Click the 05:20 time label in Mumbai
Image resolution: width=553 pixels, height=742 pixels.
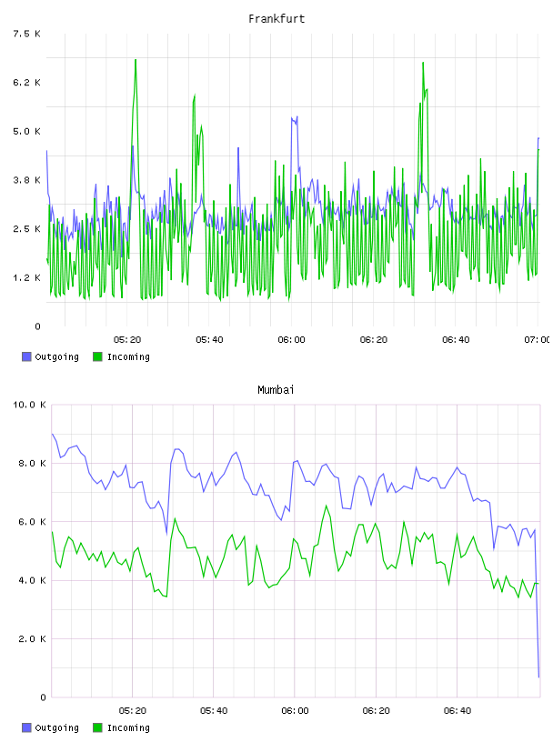pyautogui.click(x=133, y=711)
